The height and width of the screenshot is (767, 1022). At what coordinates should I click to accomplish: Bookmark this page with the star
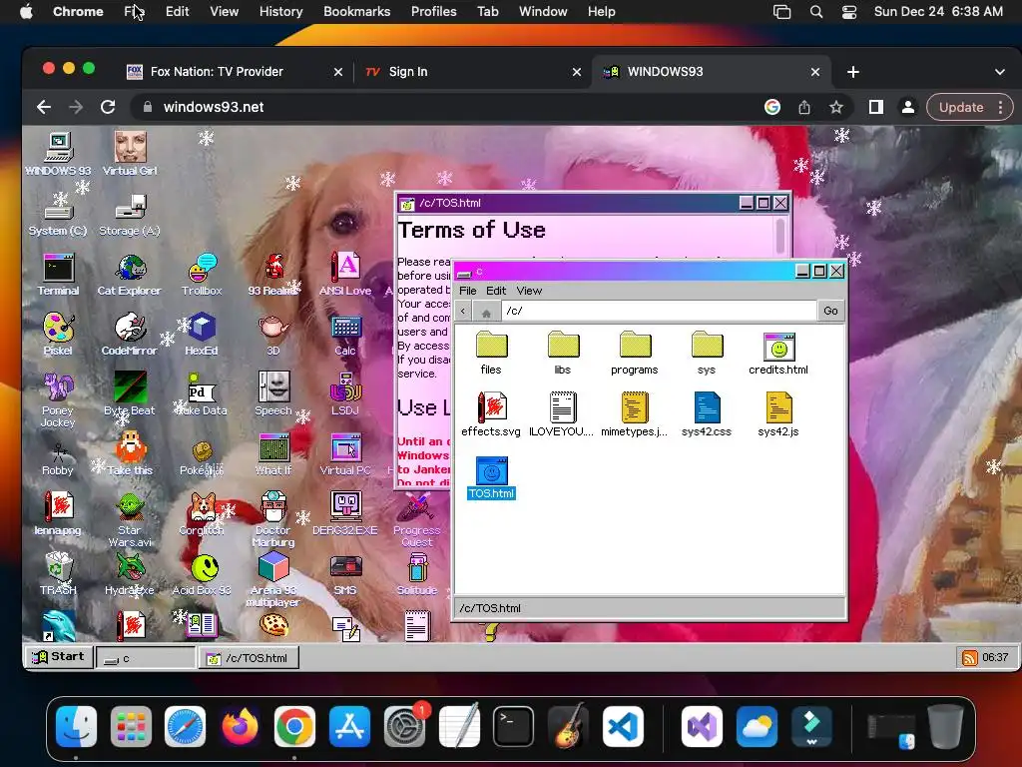[836, 107]
